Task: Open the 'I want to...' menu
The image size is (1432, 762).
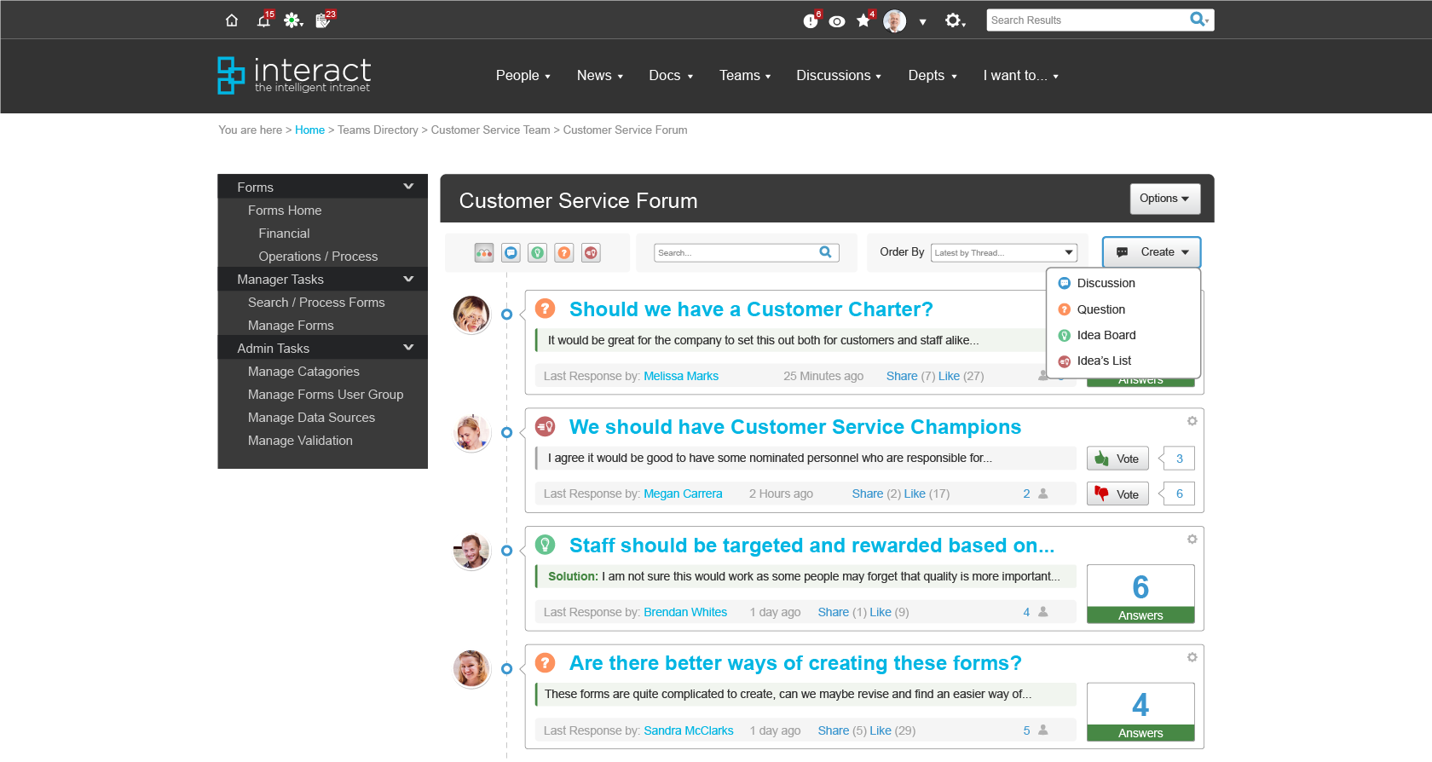Action: 1020,76
